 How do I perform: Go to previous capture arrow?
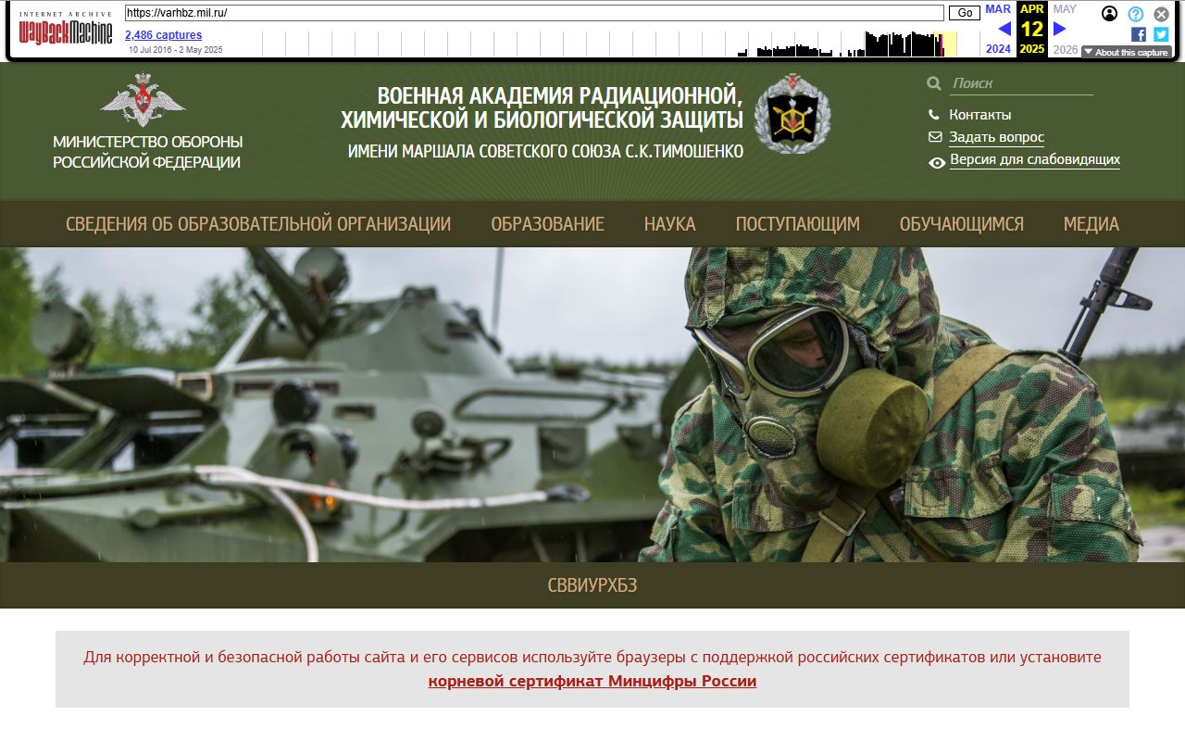[1004, 29]
